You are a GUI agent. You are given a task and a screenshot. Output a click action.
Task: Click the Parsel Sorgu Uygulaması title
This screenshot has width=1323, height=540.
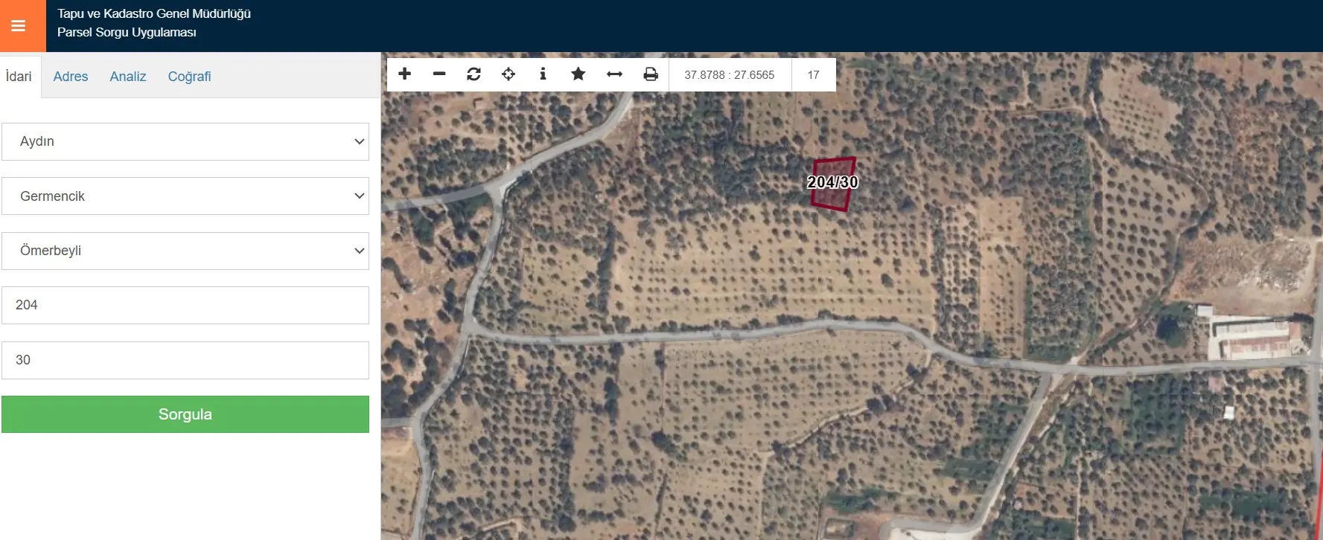tap(127, 32)
